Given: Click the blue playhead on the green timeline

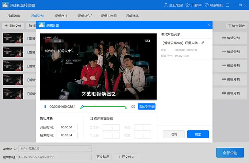Looking at the screenshot, I should tap(82, 106).
